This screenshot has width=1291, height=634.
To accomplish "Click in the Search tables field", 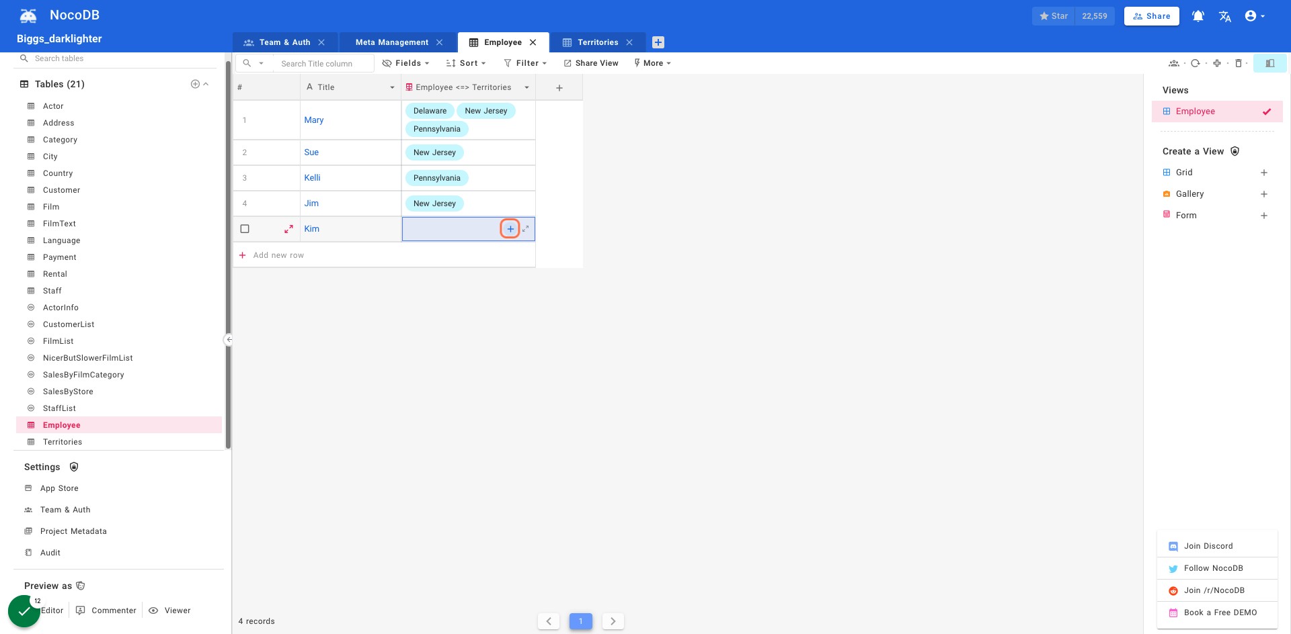I will [x=120, y=58].
